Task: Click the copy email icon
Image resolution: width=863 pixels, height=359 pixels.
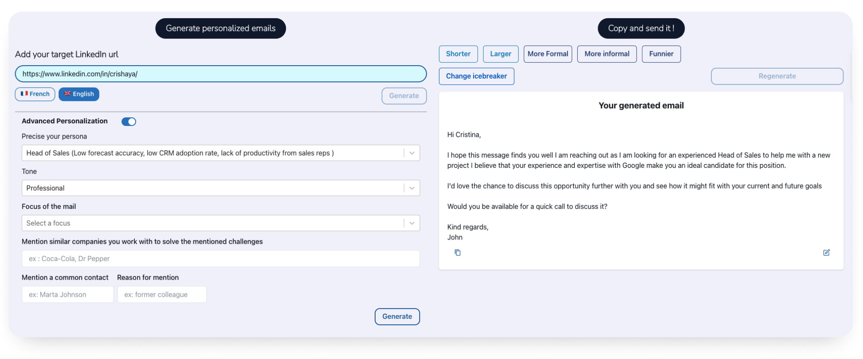Action: pos(457,252)
